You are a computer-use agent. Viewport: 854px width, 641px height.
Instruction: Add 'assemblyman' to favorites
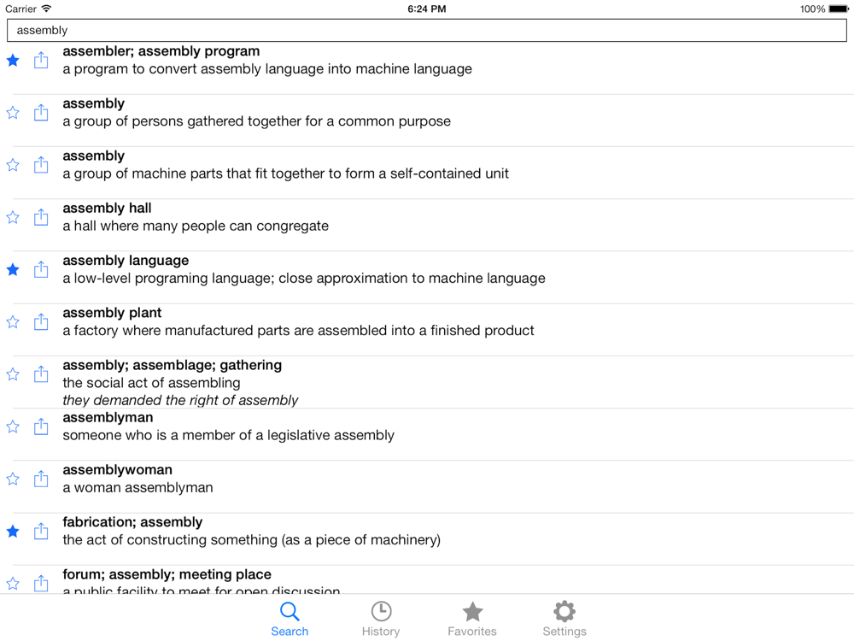[13, 426]
